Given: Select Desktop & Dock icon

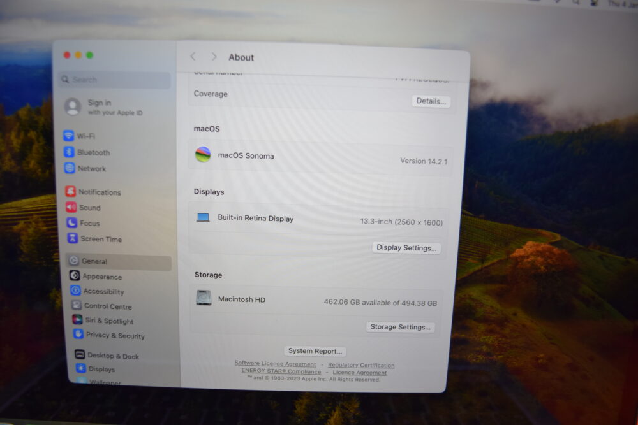Looking at the screenshot, I should point(80,355).
